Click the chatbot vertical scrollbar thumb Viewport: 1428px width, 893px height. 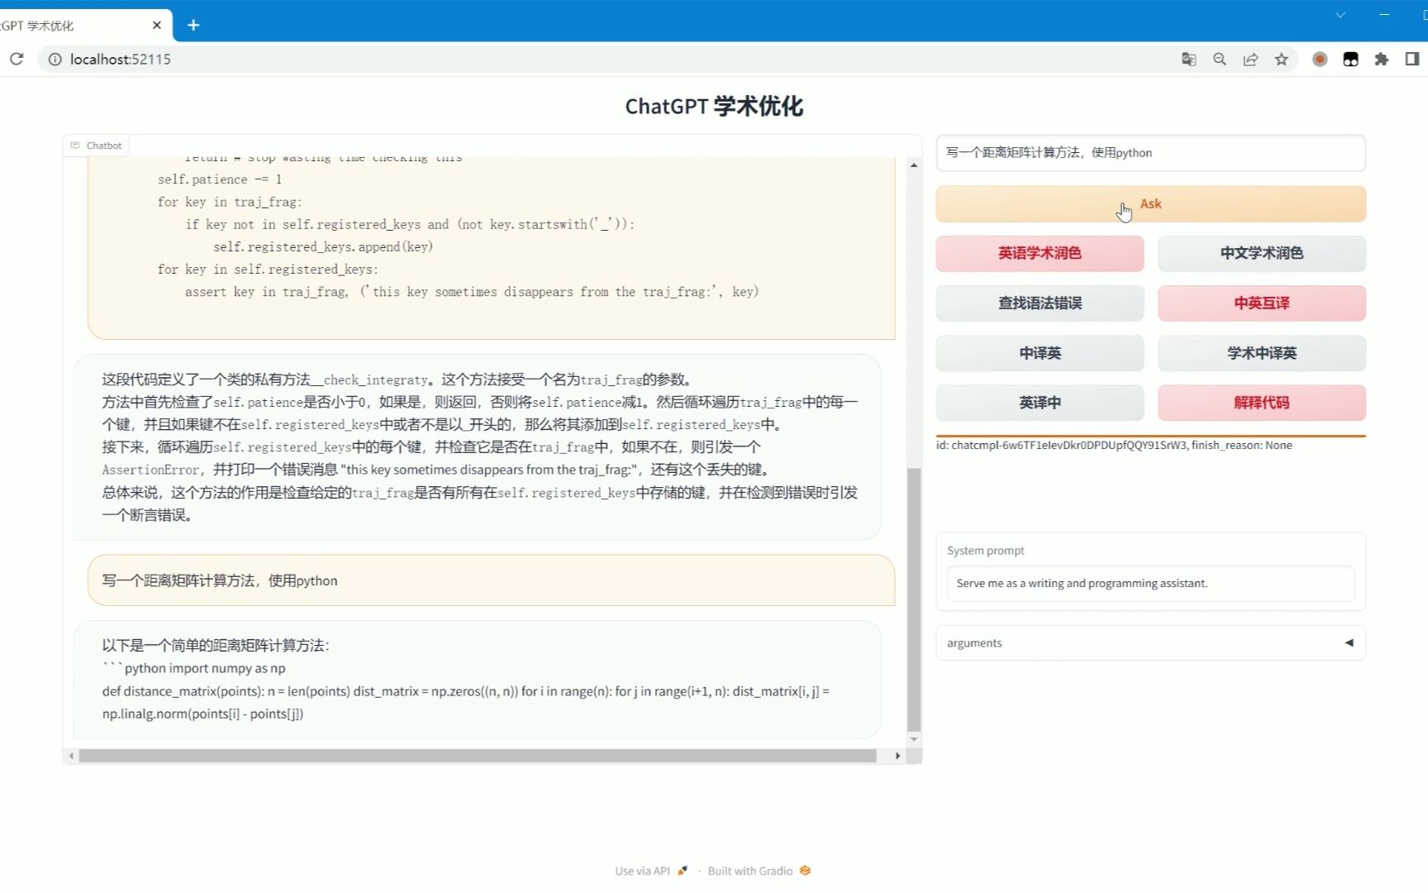click(x=914, y=599)
